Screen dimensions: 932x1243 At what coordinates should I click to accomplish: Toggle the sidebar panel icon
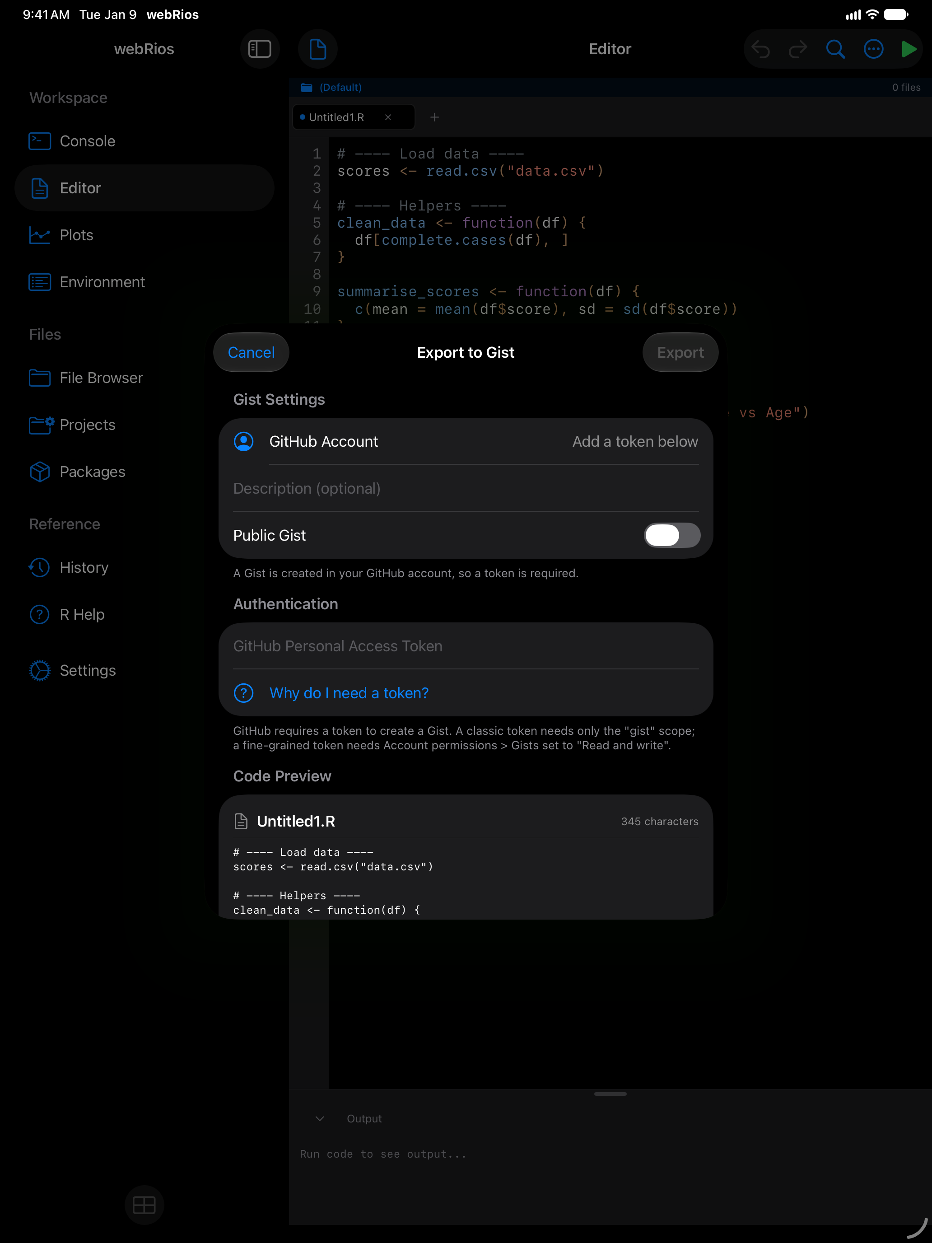click(260, 49)
